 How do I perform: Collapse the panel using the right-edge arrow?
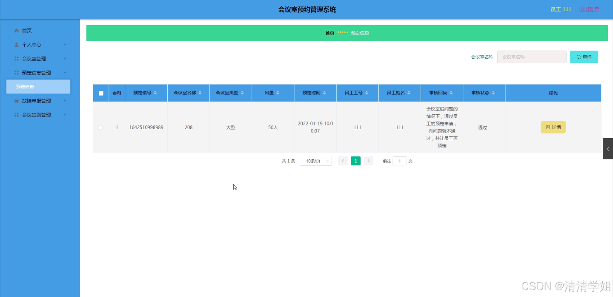tap(608, 149)
